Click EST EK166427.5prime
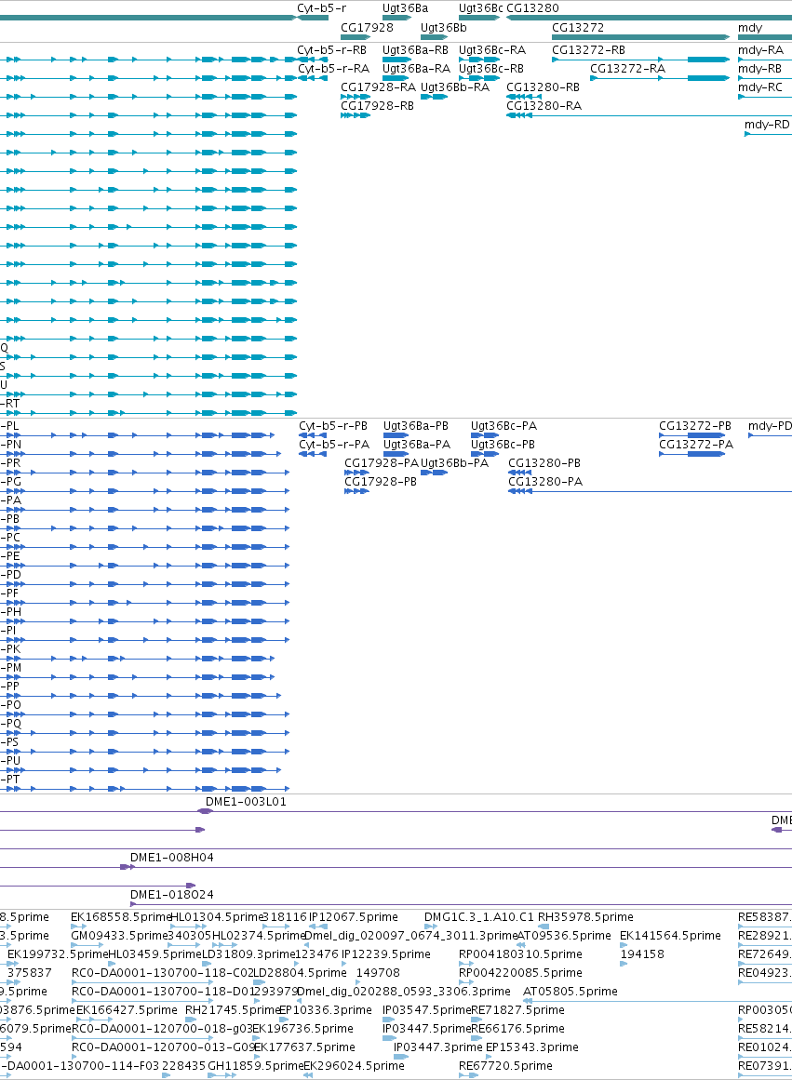Image resolution: width=792 pixels, height=1080 pixels. [x=127, y=1010]
